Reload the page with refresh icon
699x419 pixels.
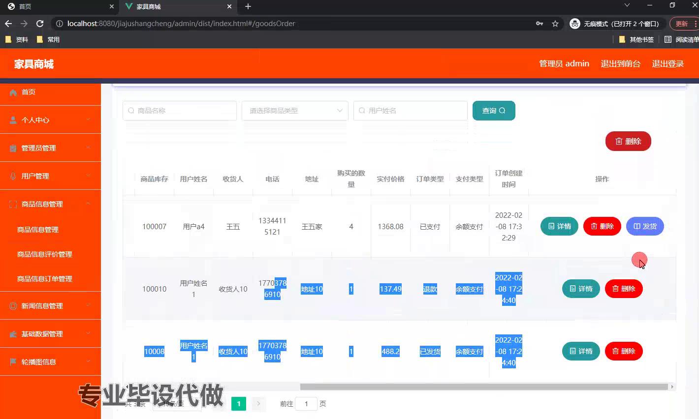(40, 24)
